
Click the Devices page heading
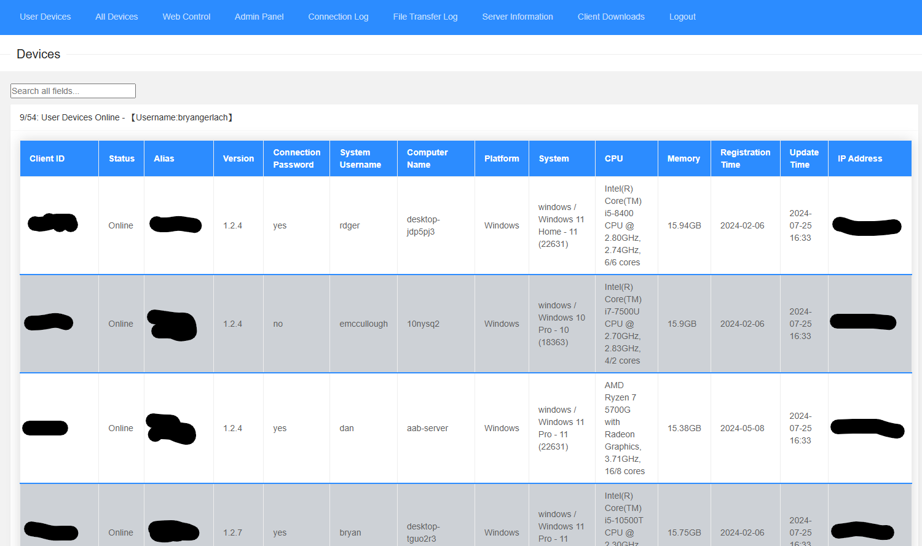(38, 54)
